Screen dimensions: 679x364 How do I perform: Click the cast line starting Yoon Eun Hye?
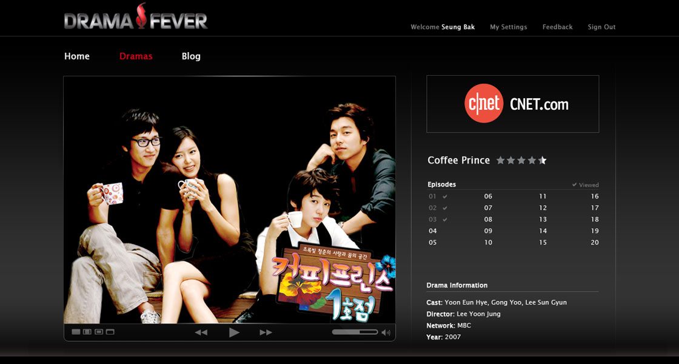[497, 303]
